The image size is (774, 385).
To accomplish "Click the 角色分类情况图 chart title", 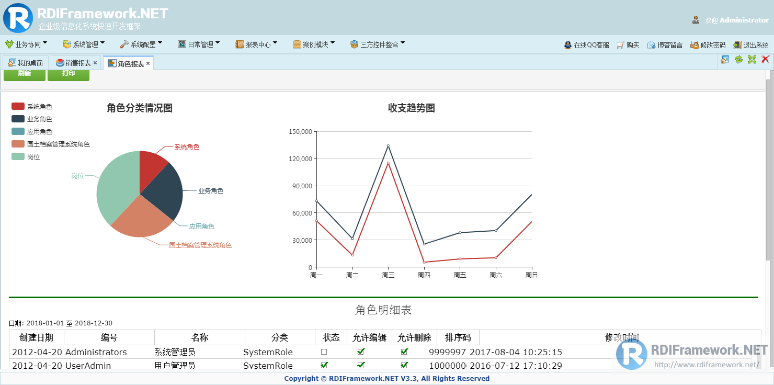I will [140, 108].
